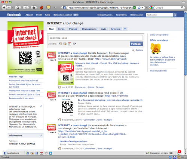Open Profil in the Facebook navigation bar

click(39, 15)
